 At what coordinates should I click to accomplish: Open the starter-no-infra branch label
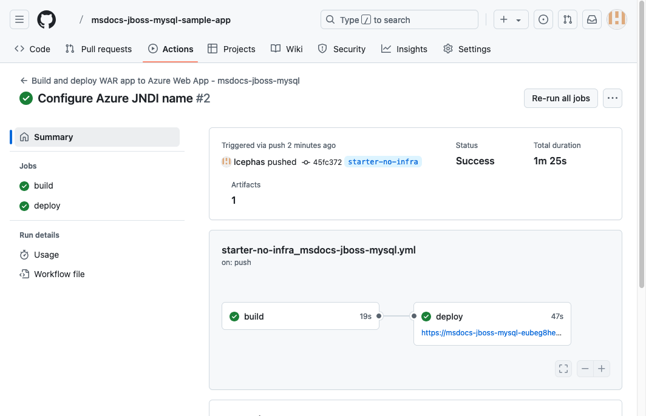click(383, 162)
